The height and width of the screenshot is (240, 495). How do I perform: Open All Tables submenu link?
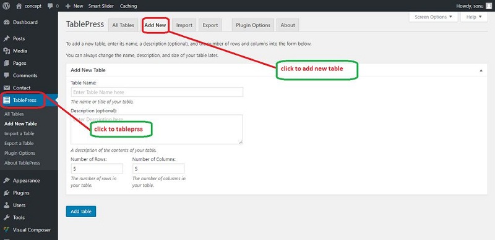[14, 114]
